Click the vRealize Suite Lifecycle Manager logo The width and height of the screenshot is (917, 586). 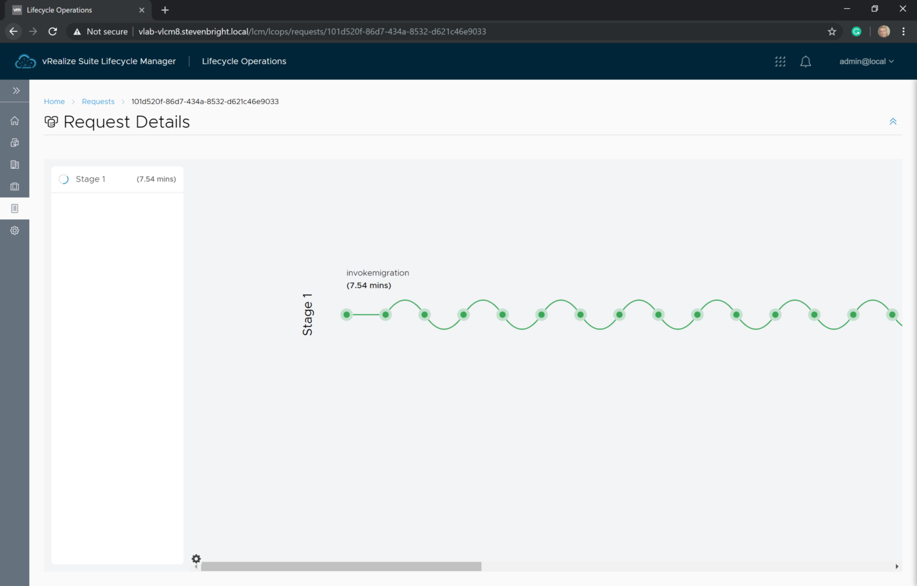[25, 62]
